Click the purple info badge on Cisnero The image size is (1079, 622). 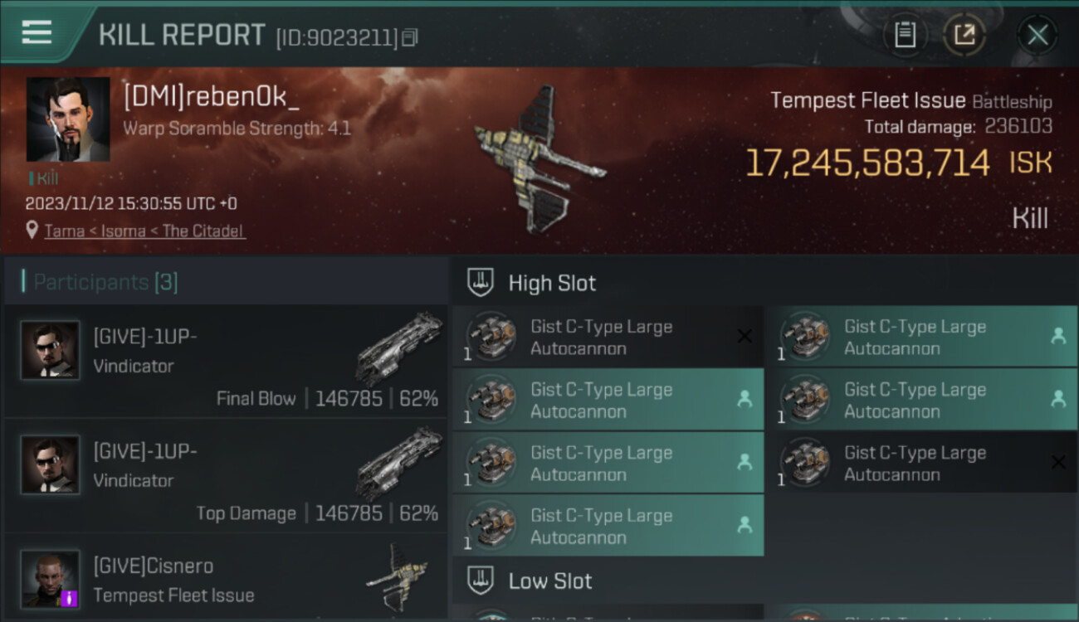point(71,598)
